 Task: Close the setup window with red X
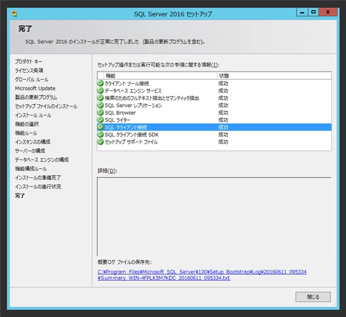[328, 12]
